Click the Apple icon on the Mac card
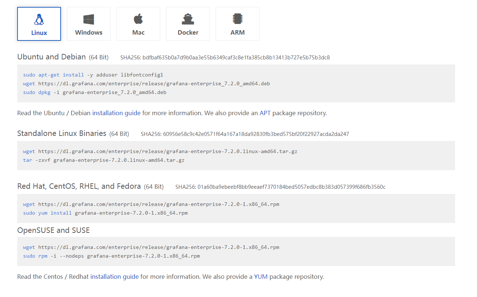The height and width of the screenshot is (297, 477). [138, 19]
